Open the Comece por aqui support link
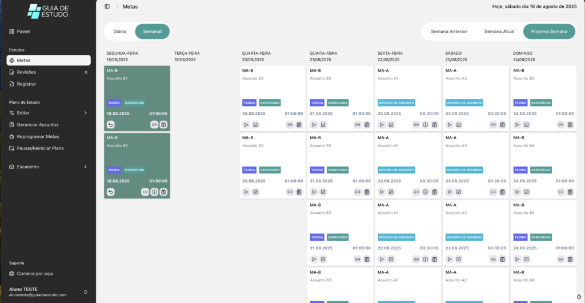 (49, 273)
